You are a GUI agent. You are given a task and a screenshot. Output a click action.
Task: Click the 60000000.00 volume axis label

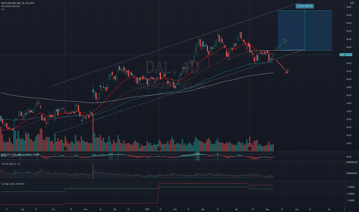tap(352, 162)
